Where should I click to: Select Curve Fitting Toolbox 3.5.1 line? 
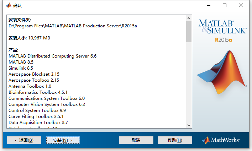pos(36,117)
